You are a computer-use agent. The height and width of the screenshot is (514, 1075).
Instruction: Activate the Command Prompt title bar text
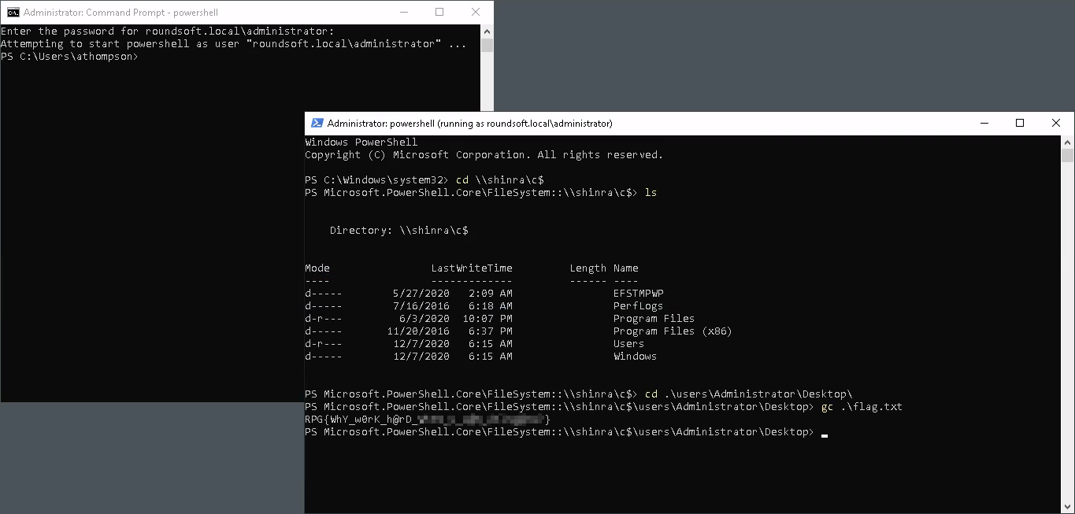(x=120, y=13)
